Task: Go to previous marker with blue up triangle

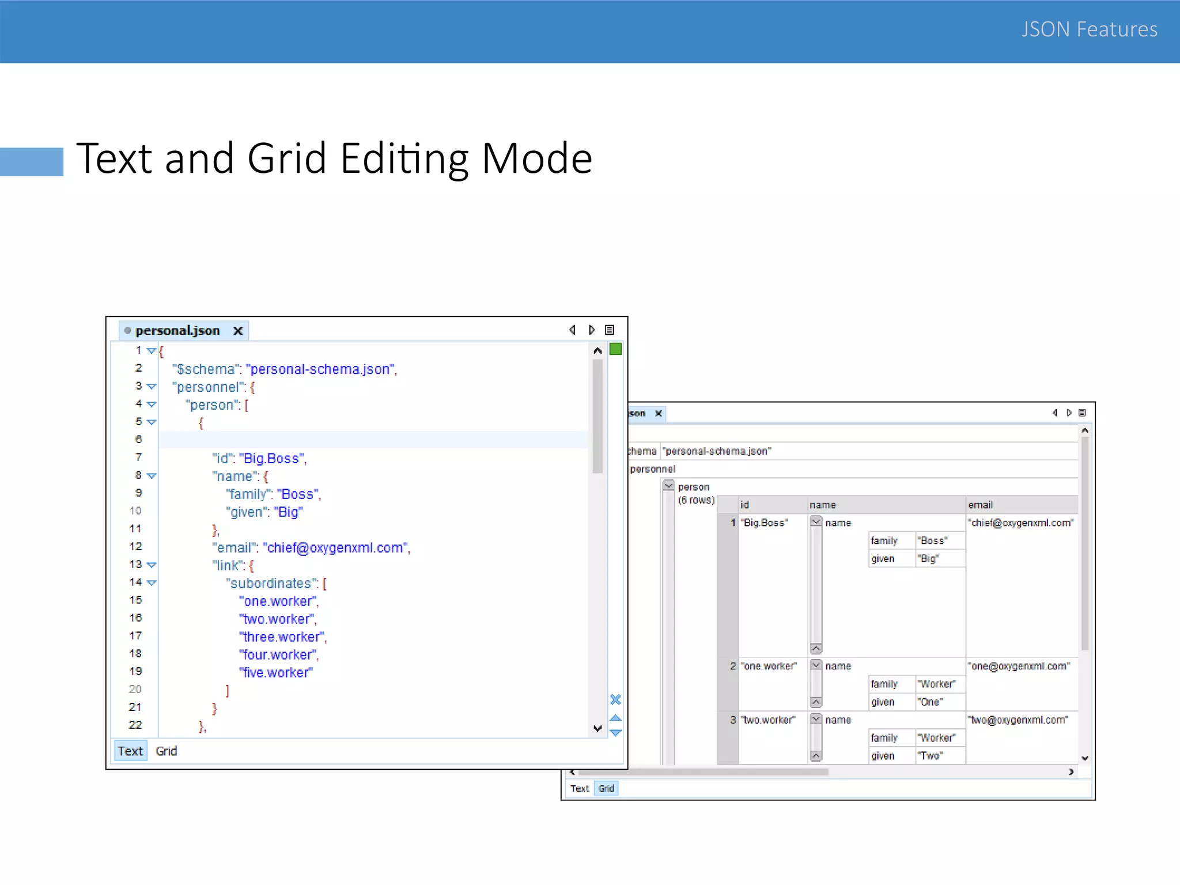Action: pyautogui.click(x=615, y=718)
